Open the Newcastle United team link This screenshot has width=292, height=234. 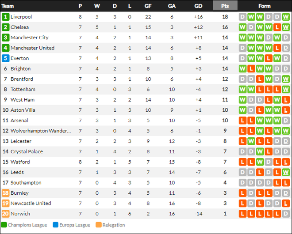31,204
